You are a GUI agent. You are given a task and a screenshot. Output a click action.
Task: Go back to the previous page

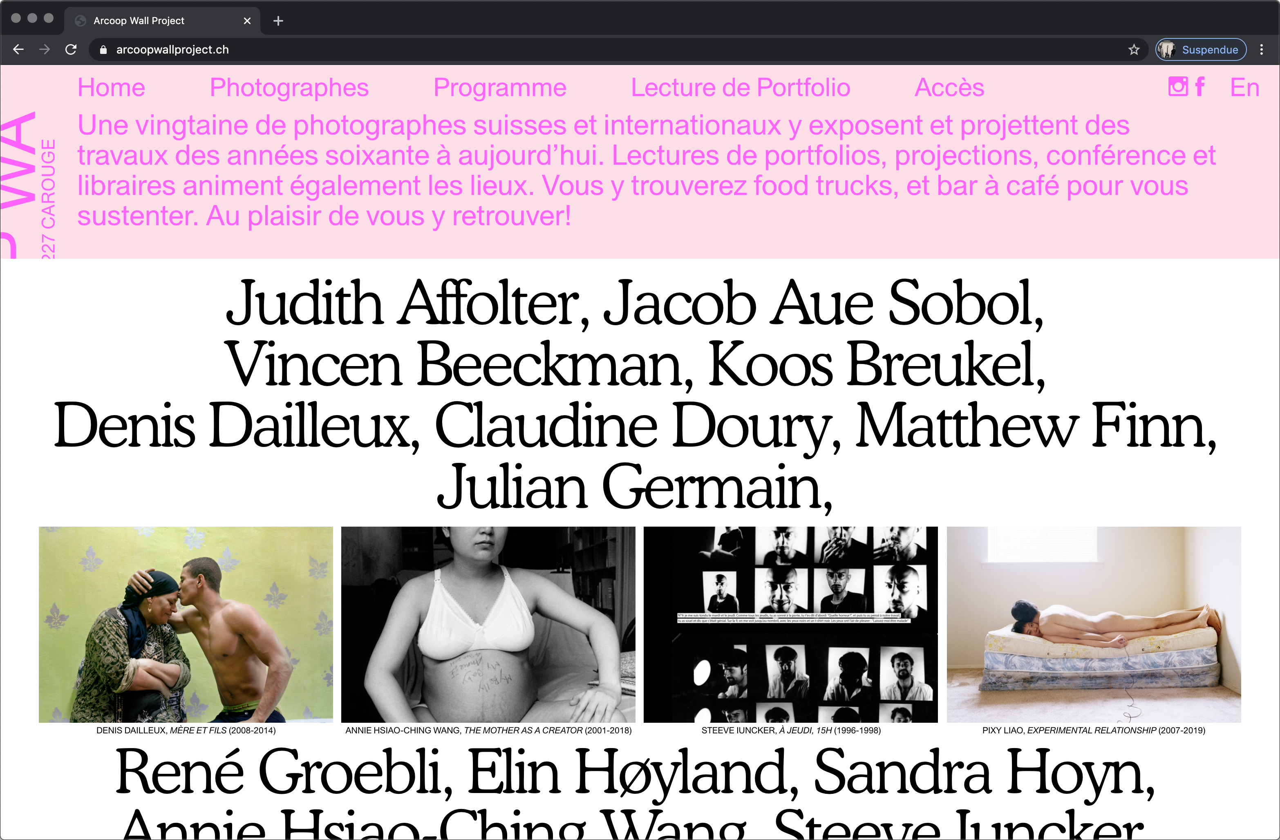[x=18, y=50]
